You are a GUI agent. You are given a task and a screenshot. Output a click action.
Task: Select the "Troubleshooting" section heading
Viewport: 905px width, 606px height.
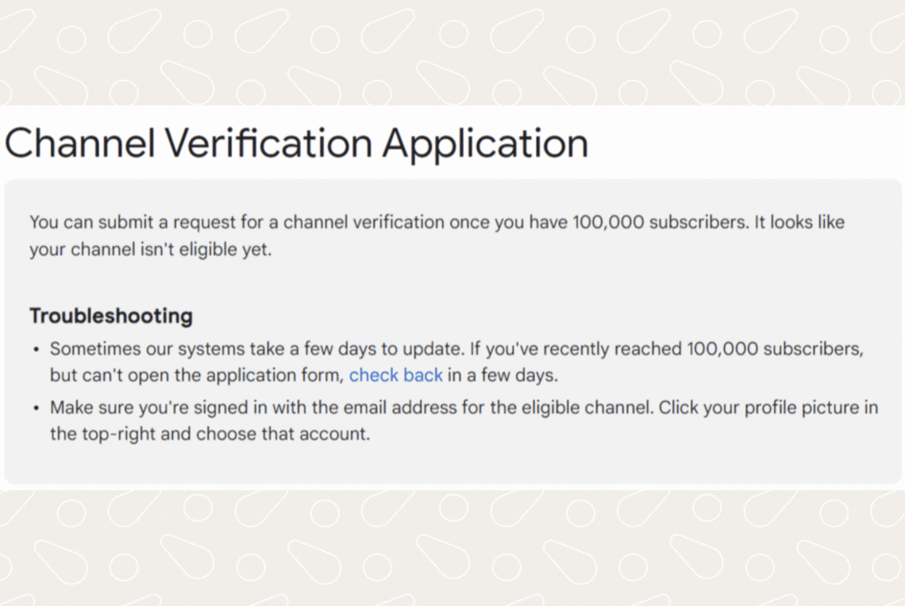110,316
